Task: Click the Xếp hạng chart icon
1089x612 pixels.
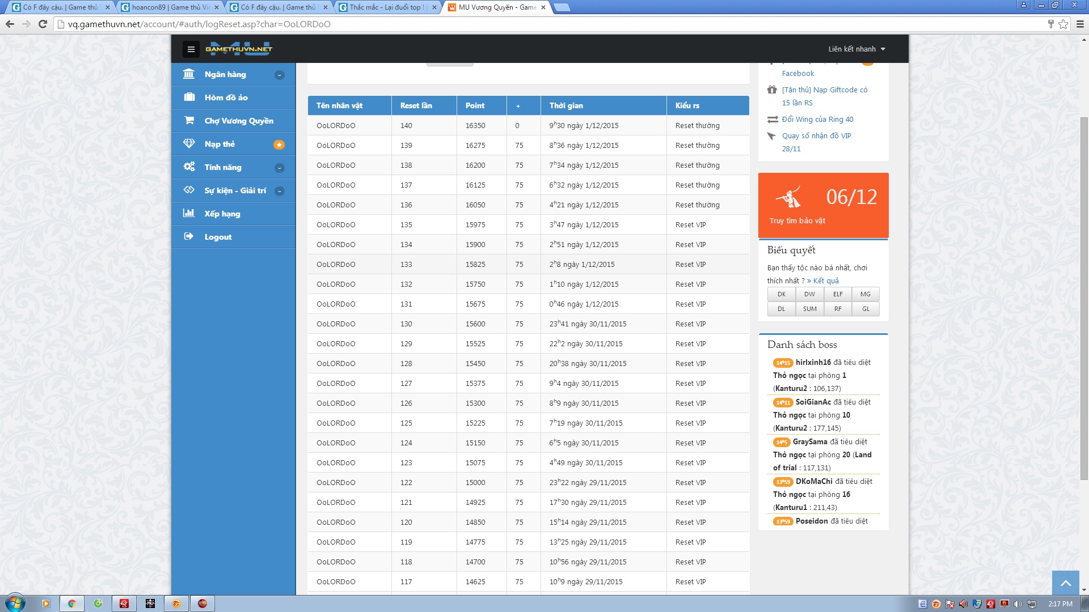Action: (189, 214)
